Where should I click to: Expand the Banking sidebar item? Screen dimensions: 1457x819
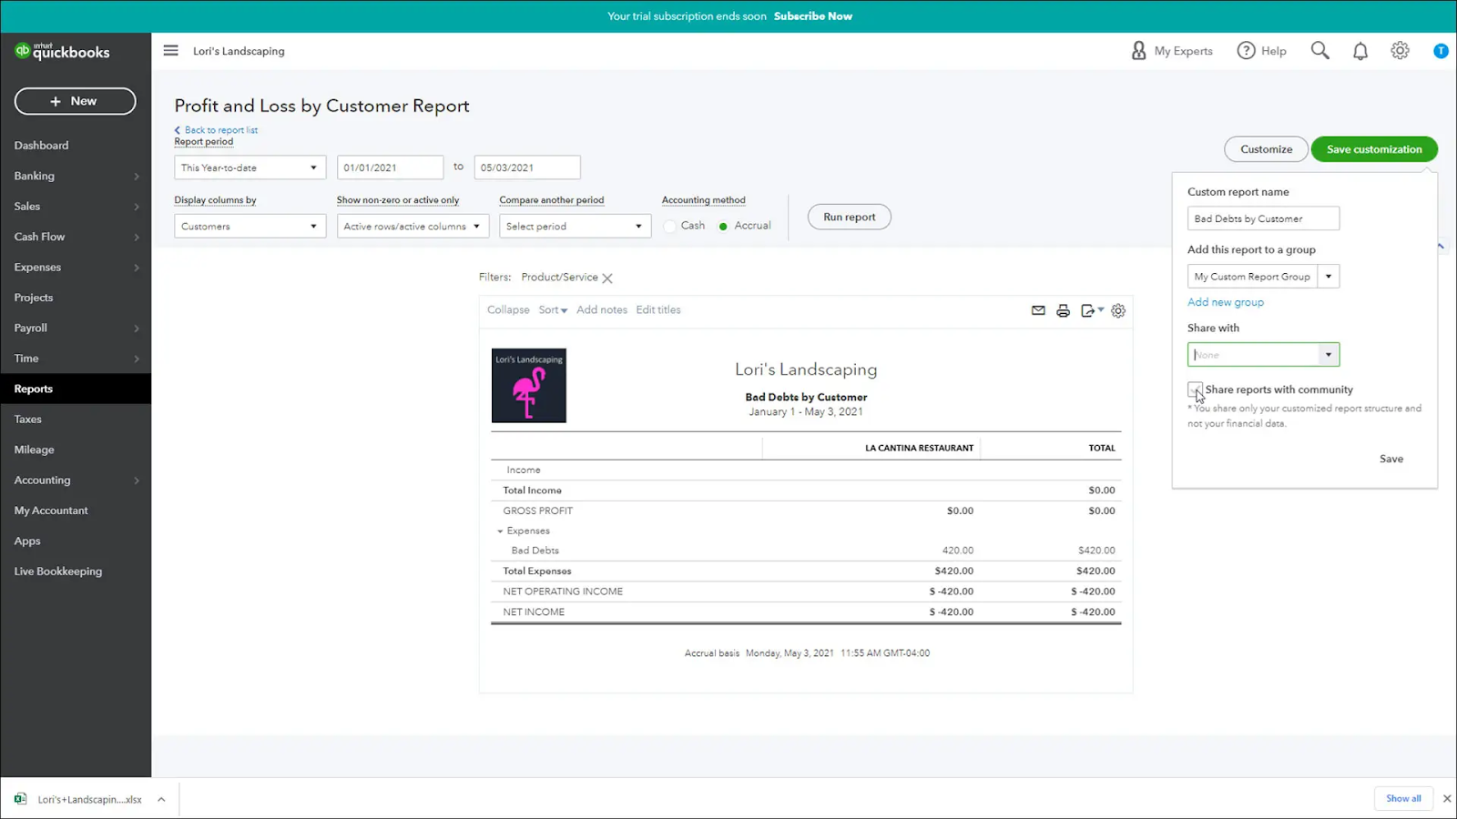76,176
